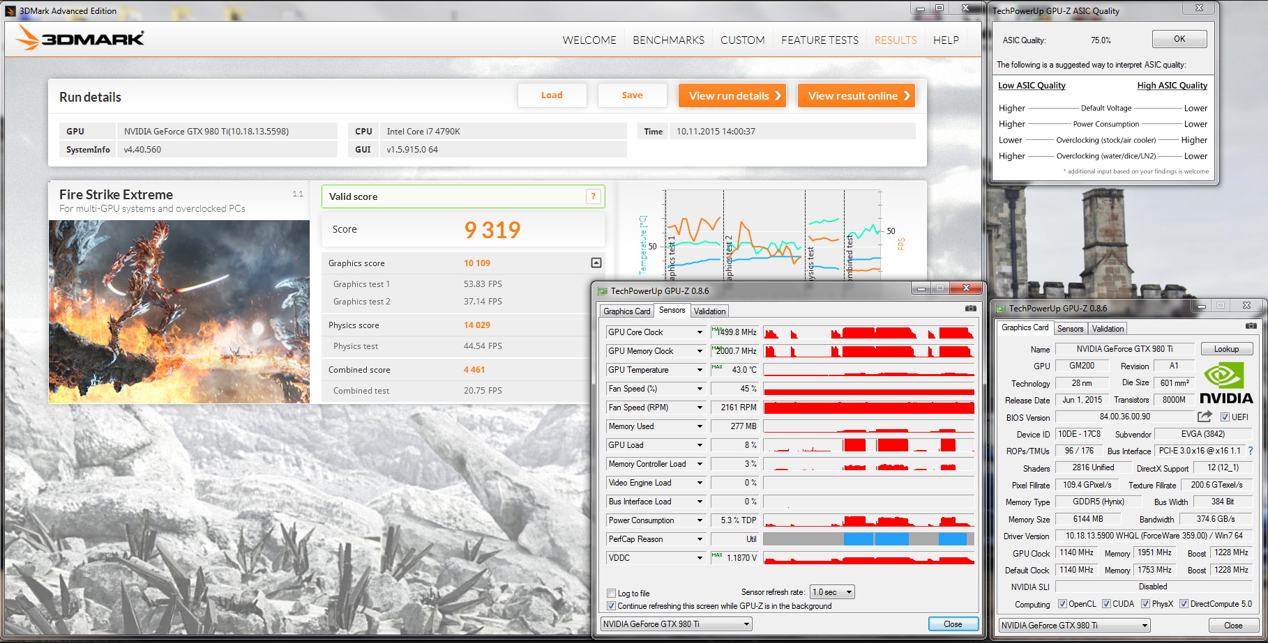Toggle the CUDA checkbox
This screenshot has height=643, width=1268.
point(1106,604)
